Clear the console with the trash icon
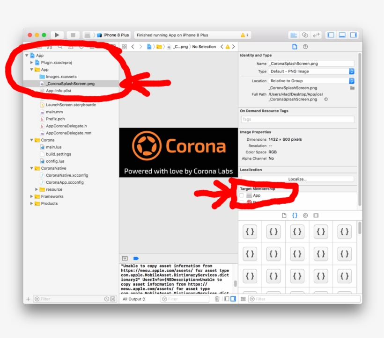Image resolution: width=384 pixels, height=338 pixels. [217, 299]
